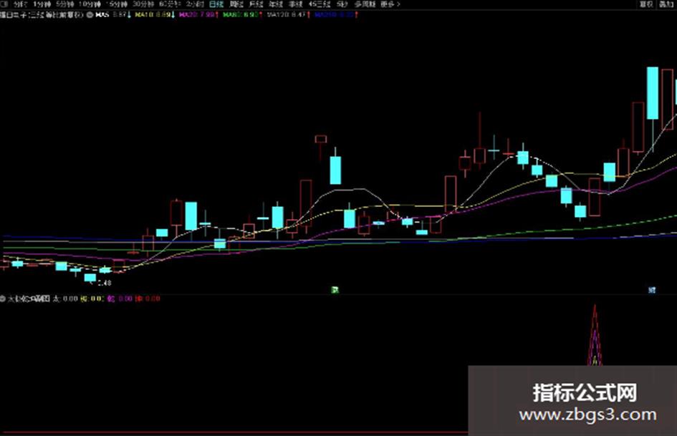This screenshot has width=677, height=436.
Task: Click the red hollow candle with long upper wick
Action: click(480, 156)
